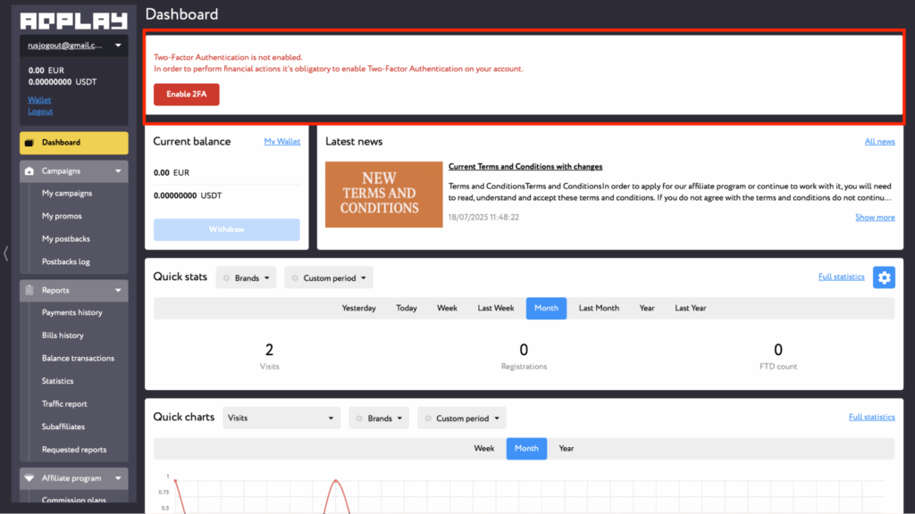Image resolution: width=915 pixels, height=514 pixels.
Task: Click the Affiliate program diamond icon
Action: 29,478
